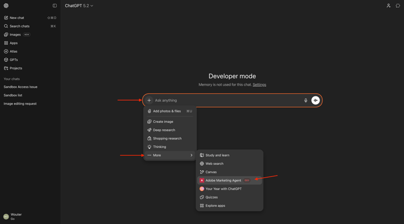404x224 pixels.
Task: Select Deep research from menu
Action: 164,130
